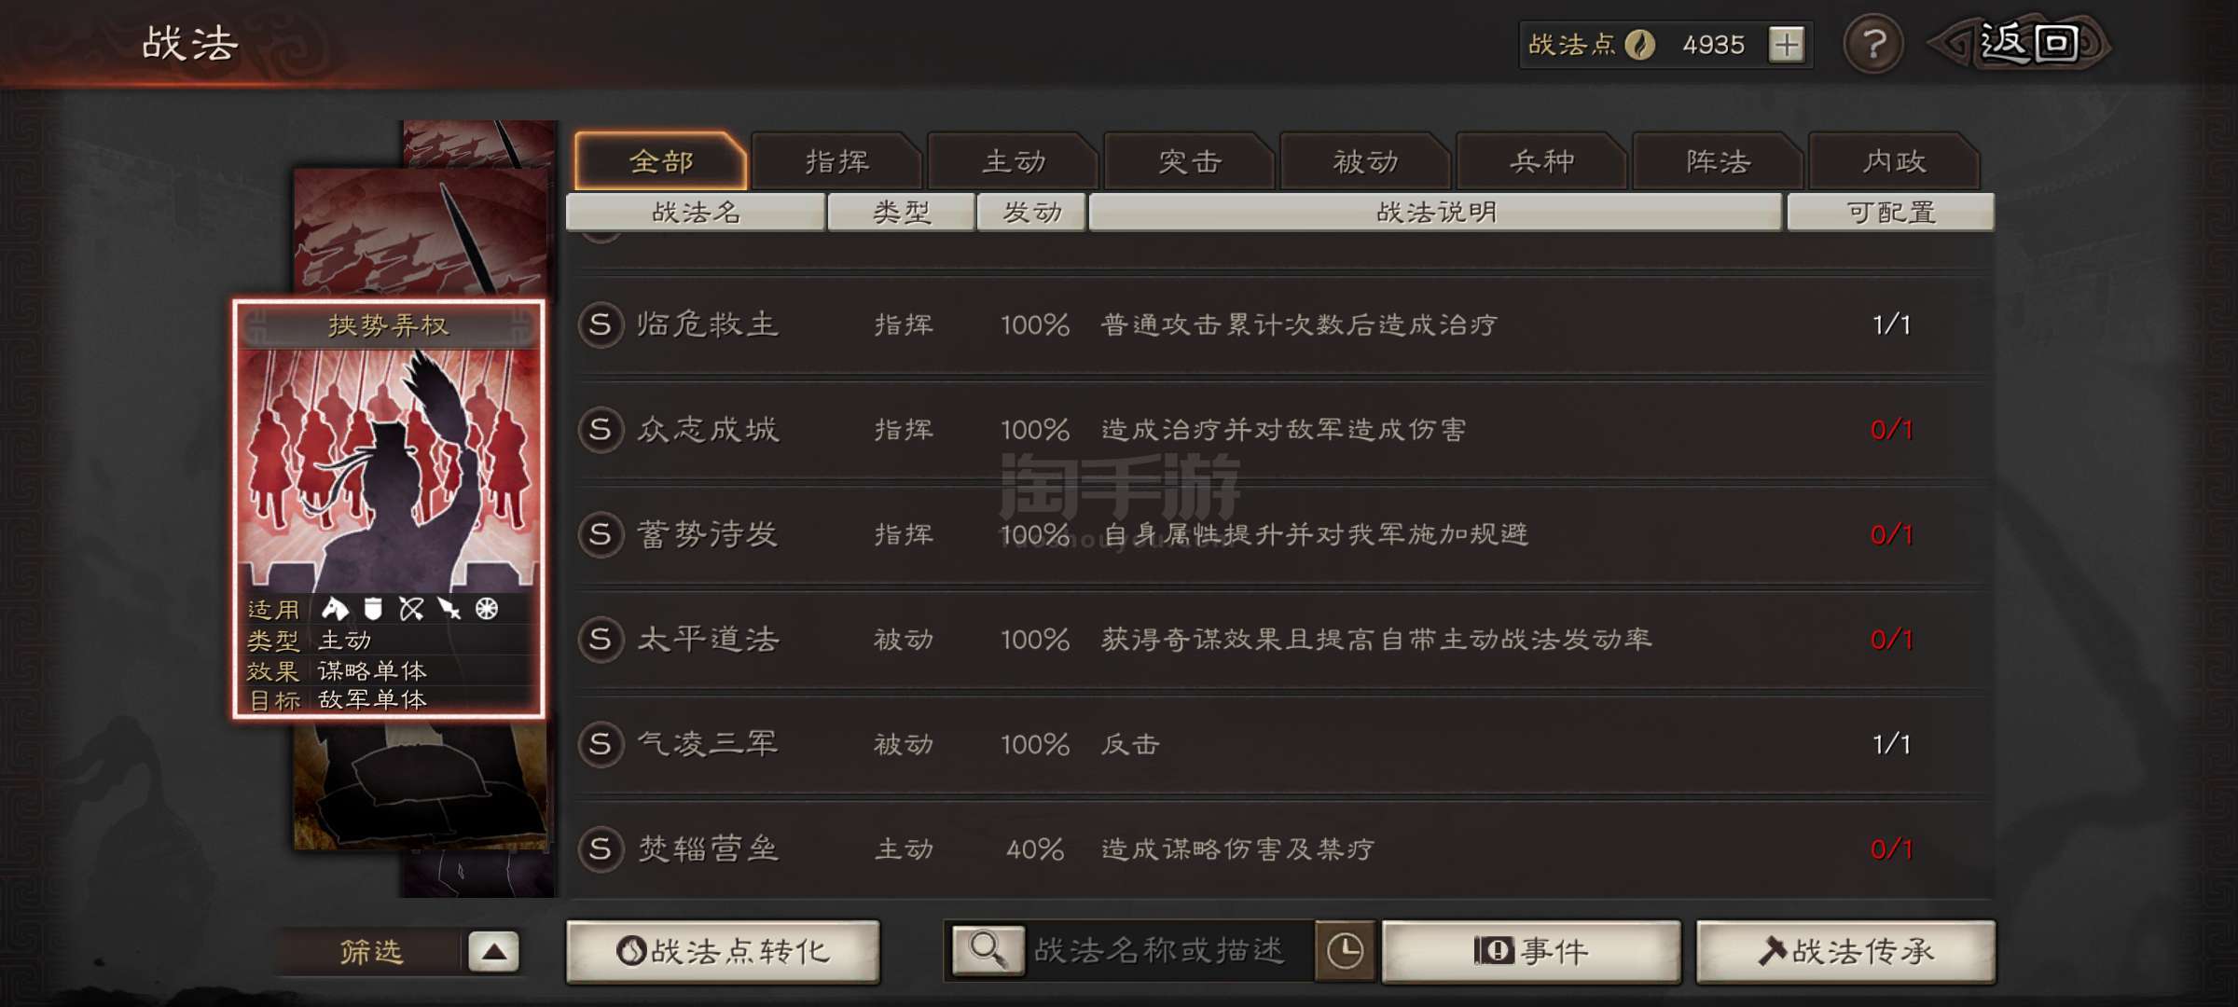Focus the 战法名称或描述 search field
This screenshot has width=2238, height=1007.
pyautogui.click(x=1170, y=951)
